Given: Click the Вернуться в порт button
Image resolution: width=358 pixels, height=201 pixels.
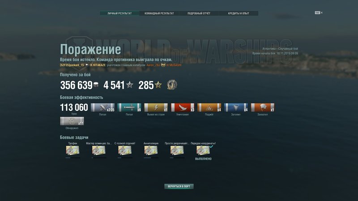Looking at the screenshot, I should pos(179,186).
